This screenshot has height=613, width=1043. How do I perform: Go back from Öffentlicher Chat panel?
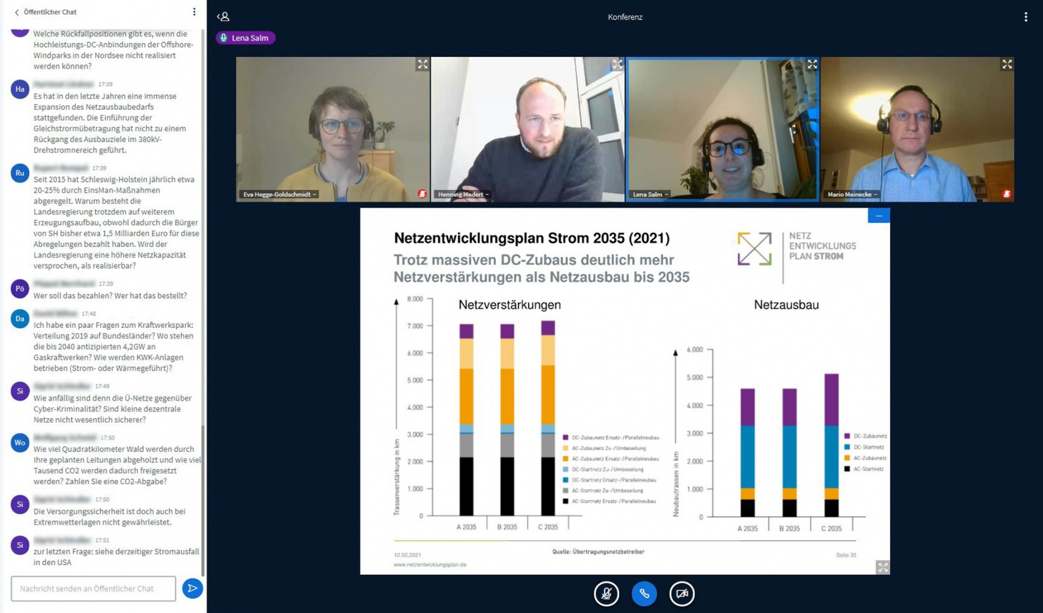point(17,12)
